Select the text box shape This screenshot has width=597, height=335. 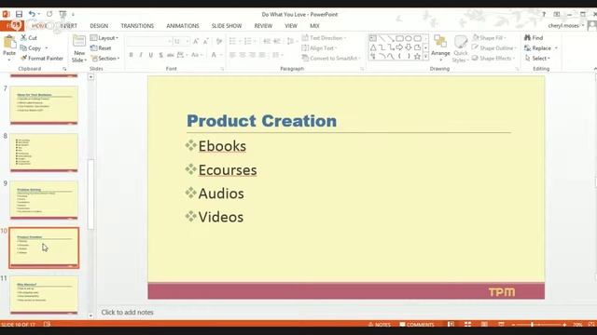click(x=373, y=38)
